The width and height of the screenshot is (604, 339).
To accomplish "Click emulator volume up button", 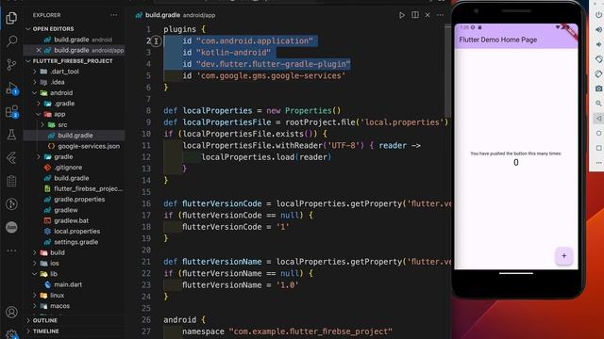I will pos(598,29).
